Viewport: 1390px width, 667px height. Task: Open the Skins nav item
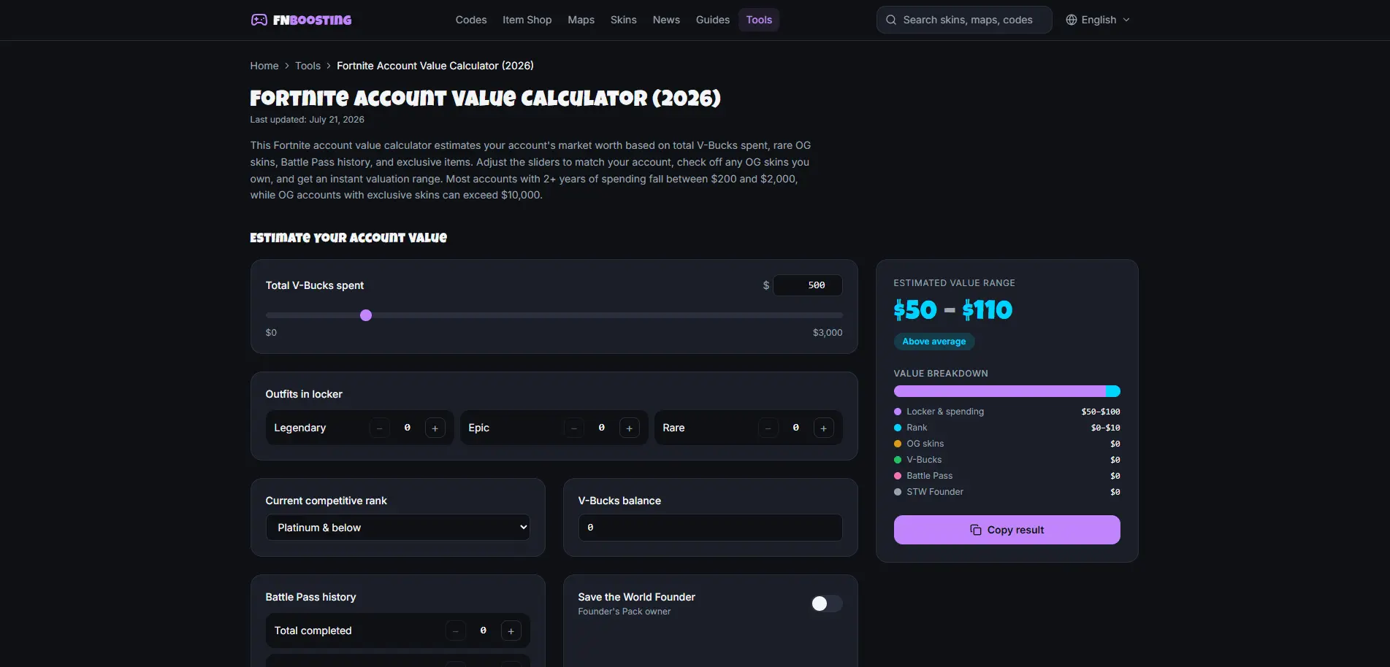(624, 20)
